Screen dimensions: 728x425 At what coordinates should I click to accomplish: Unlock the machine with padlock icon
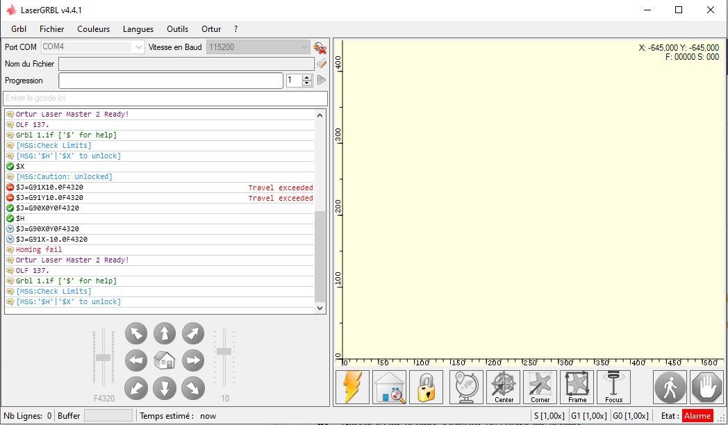pos(426,387)
